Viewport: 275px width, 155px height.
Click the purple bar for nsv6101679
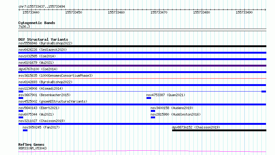coord(142,66)
